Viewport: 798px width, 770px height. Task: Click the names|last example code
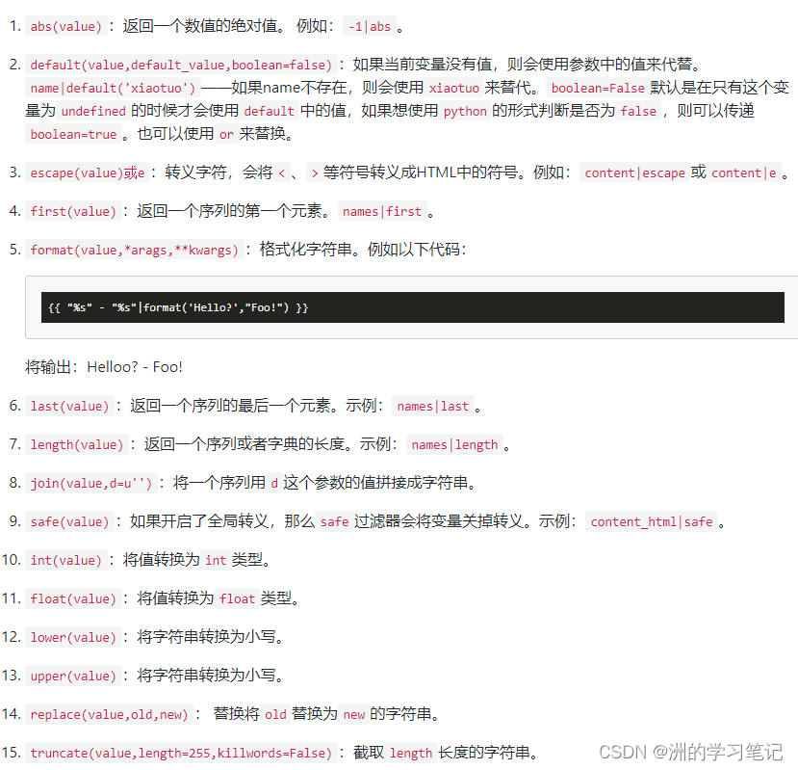tap(432, 406)
